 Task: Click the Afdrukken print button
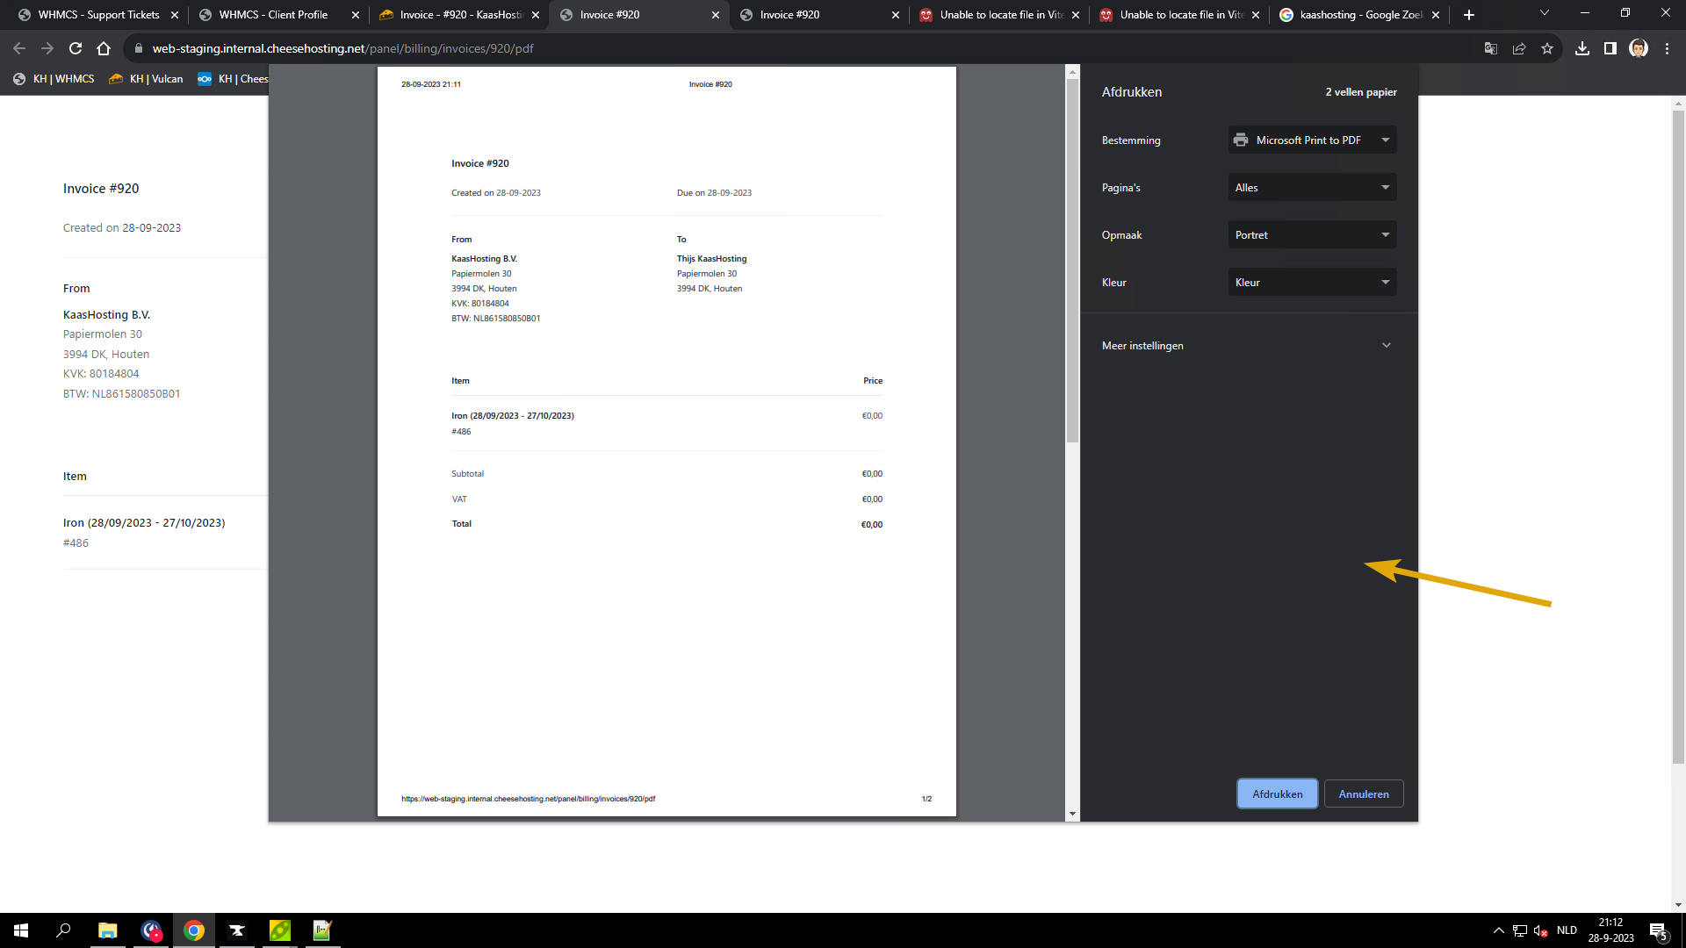[1277, 794]
